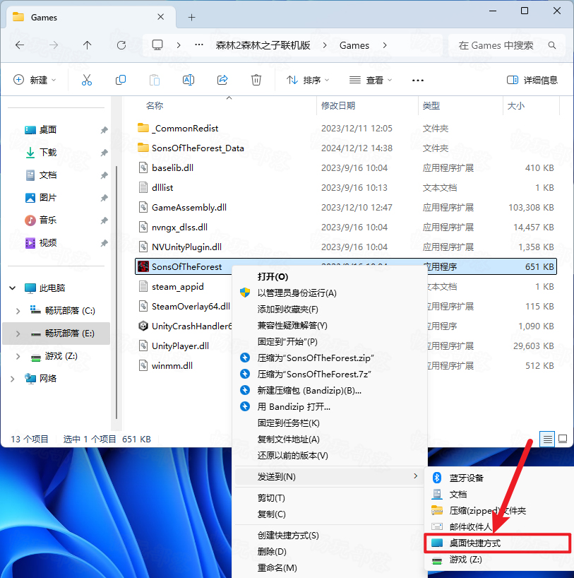
Task: Click 蓝牙设备 in the send-to submenu
Action: coord(466,478)
